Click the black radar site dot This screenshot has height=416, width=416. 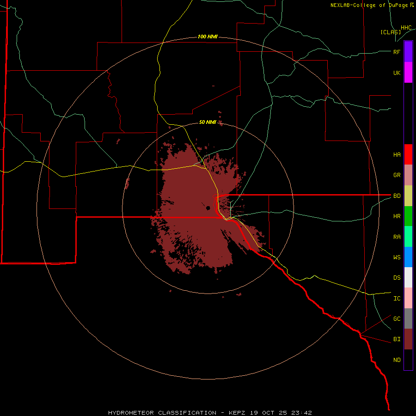(208, 208)
